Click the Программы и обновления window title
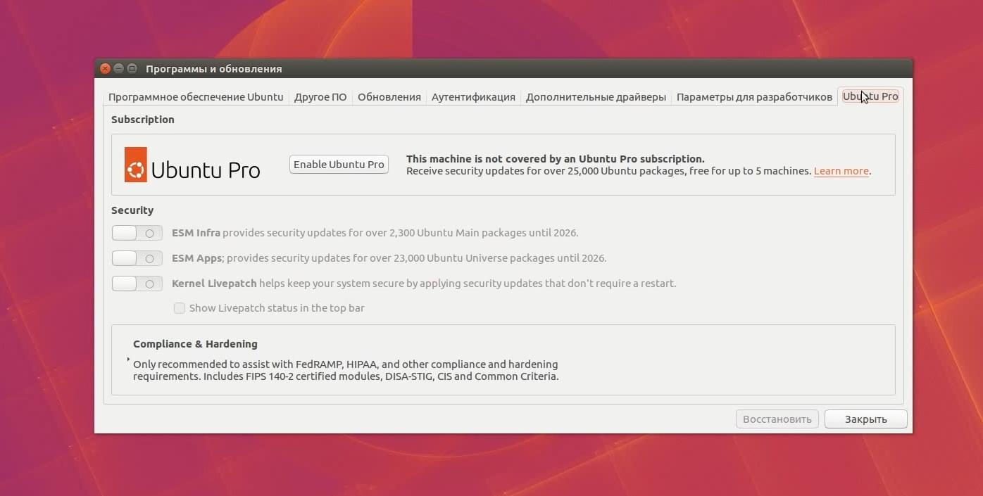 click(214, 69)
